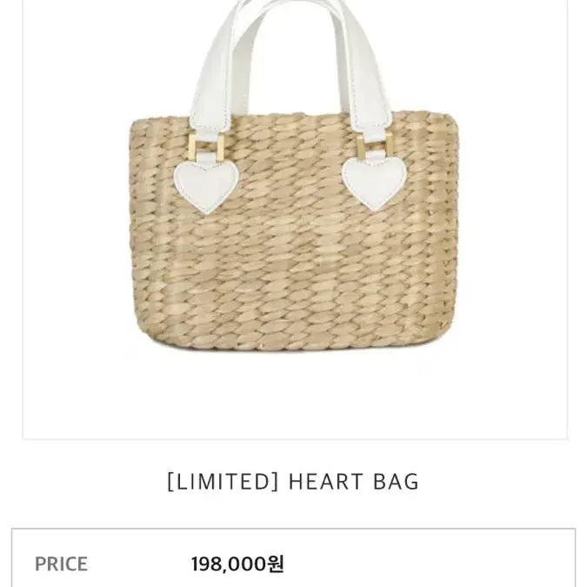Click the left white heart charm

pos(207,187)
